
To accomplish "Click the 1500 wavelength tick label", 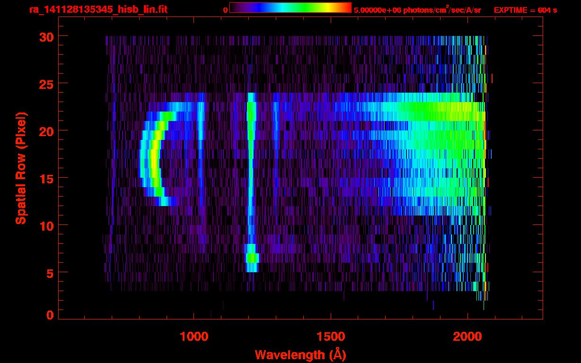I will (330, 337).
